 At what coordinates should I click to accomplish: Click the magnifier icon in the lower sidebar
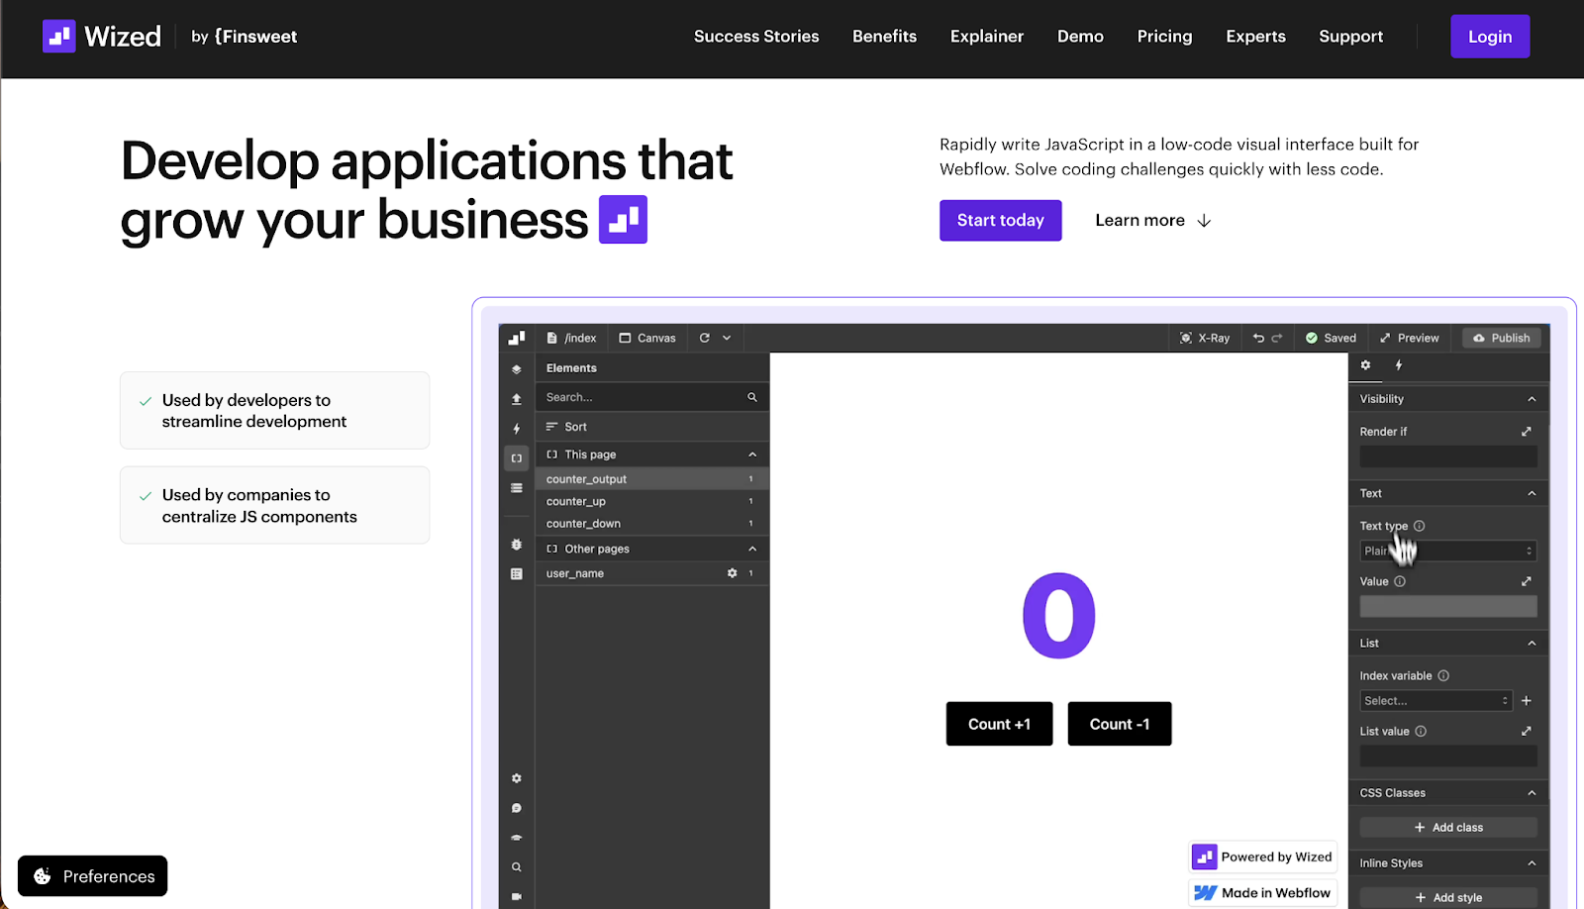tap(517, 866)
